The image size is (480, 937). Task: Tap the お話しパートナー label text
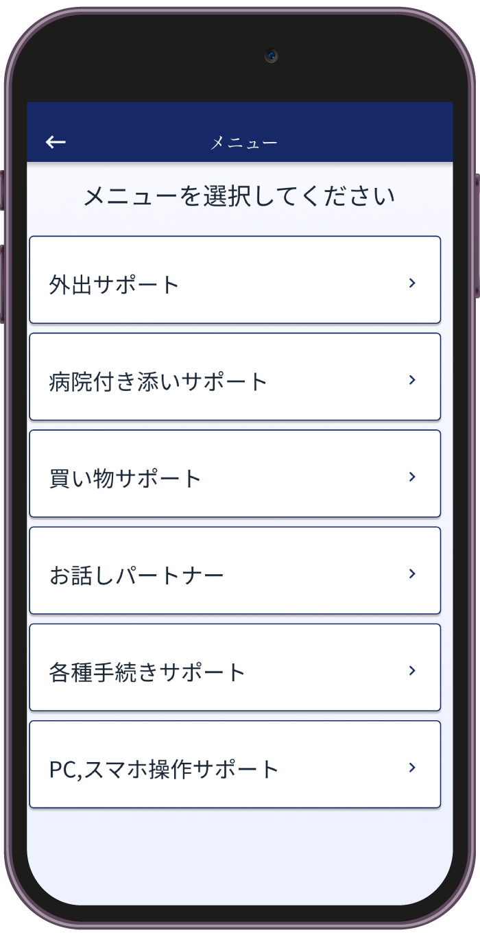click(136, 575)
